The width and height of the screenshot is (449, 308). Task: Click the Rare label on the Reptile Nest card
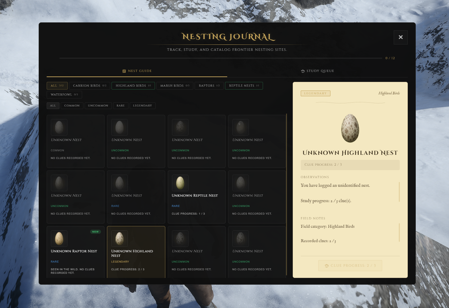coord(176,206)
